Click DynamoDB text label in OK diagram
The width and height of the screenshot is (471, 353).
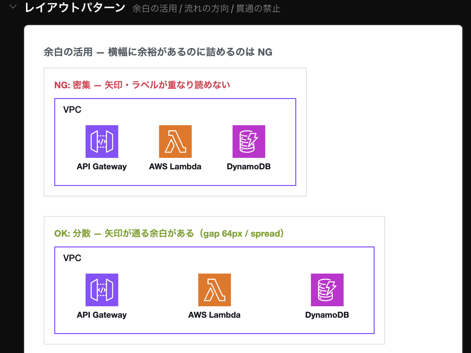coord(327,315)
